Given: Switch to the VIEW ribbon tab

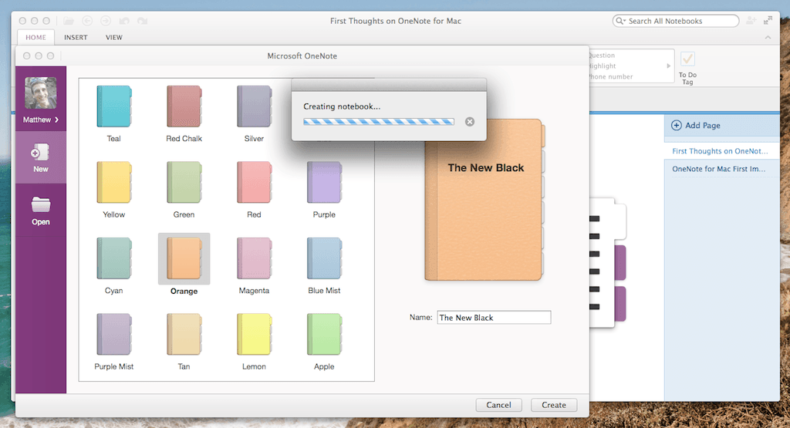Looking at the screenshot, I should pyautogui.click(x=114, y=37).
